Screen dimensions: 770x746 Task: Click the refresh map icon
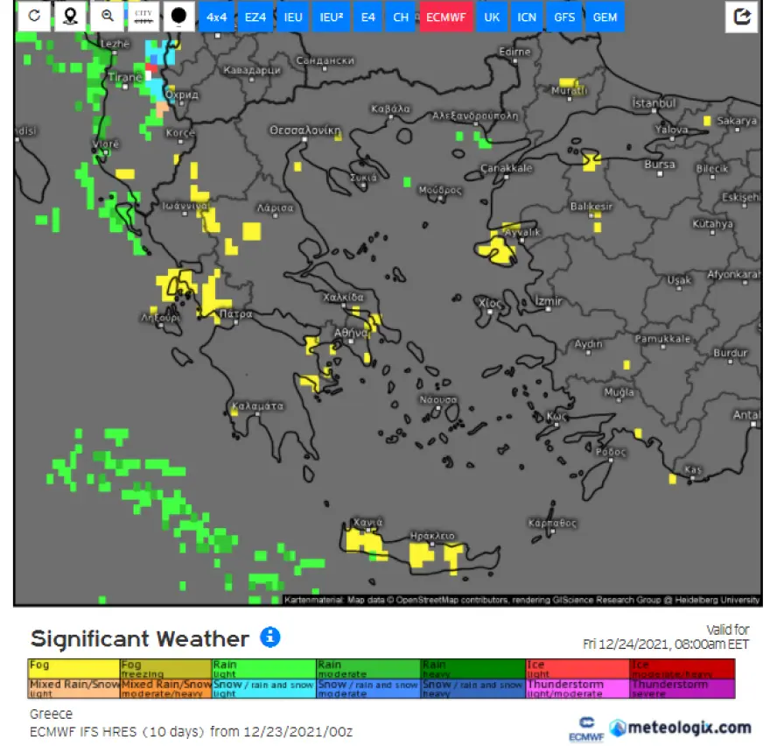tap(34, 17)
